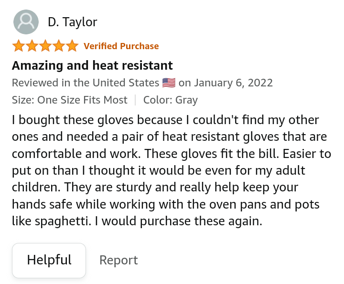Click the word 'spaghetti' in the review
The height and width of the screenshot is (284, 344).
click(x=62, y=221)
